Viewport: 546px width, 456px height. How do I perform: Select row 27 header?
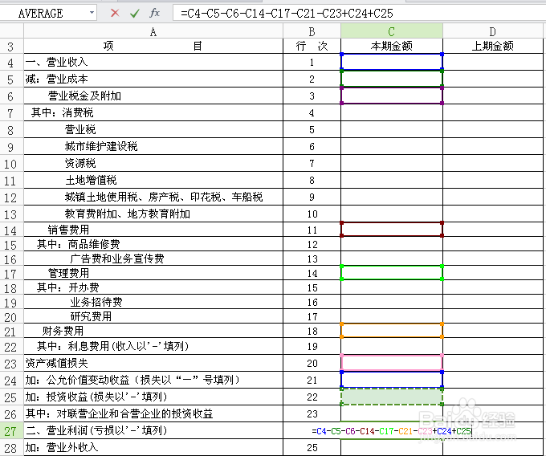(10, 431)
